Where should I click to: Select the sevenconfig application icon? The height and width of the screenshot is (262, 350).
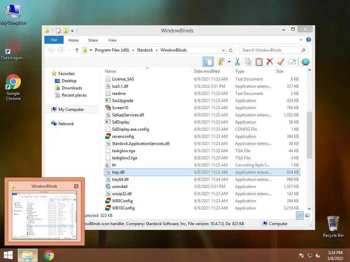coord(108,136)
